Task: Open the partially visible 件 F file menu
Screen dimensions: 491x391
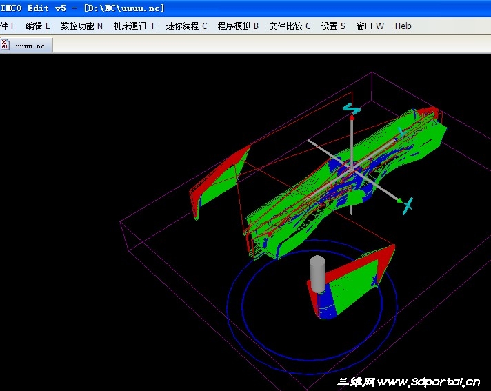Action: point(8,26)
